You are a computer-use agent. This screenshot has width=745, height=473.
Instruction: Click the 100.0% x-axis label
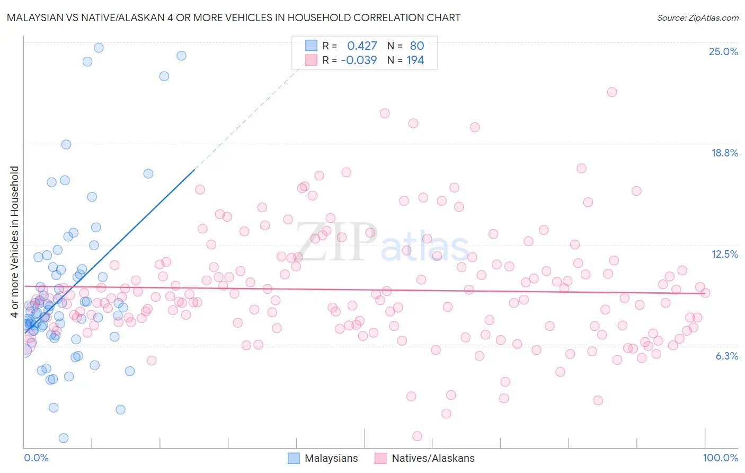click(x=720, y=458)
